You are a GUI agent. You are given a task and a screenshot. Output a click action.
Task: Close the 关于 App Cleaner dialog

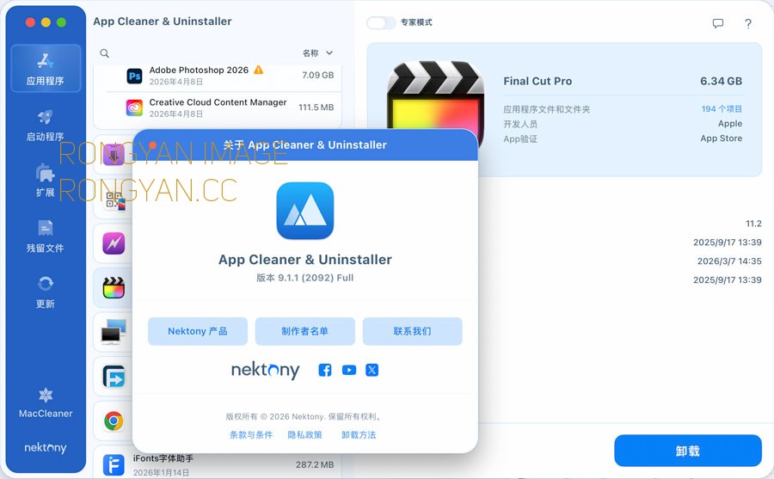(x=152, y=145)
